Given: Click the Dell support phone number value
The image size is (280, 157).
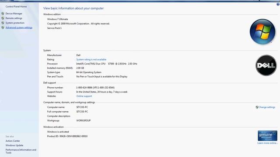Looking at the screenshot, I should pos(95,88).
